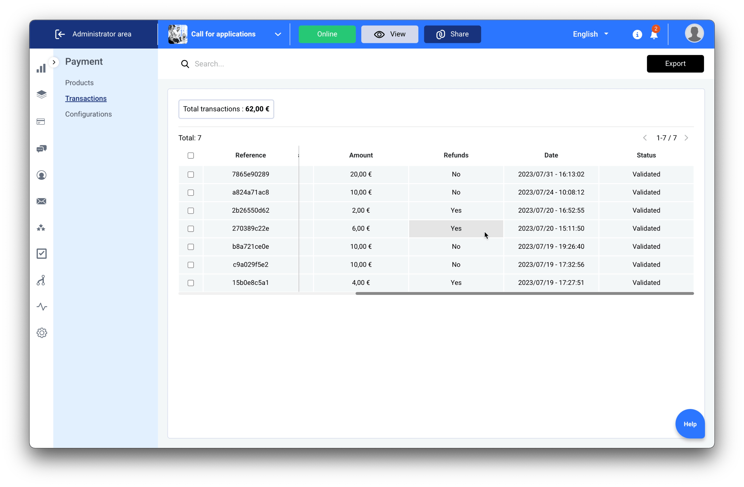Screen dimensions: 744x487
Task: Click reference 2b26550d62
Action: point(250,211)
